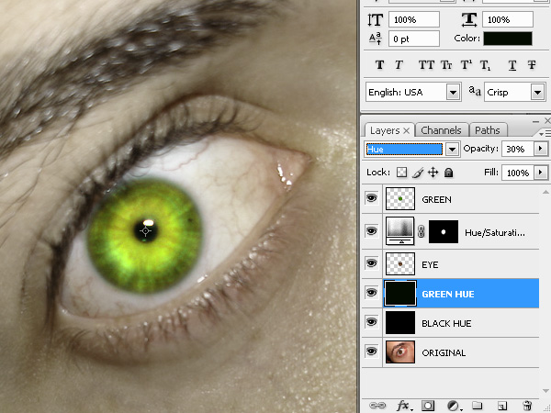Select the Layers tab

[x=385, y=130]
